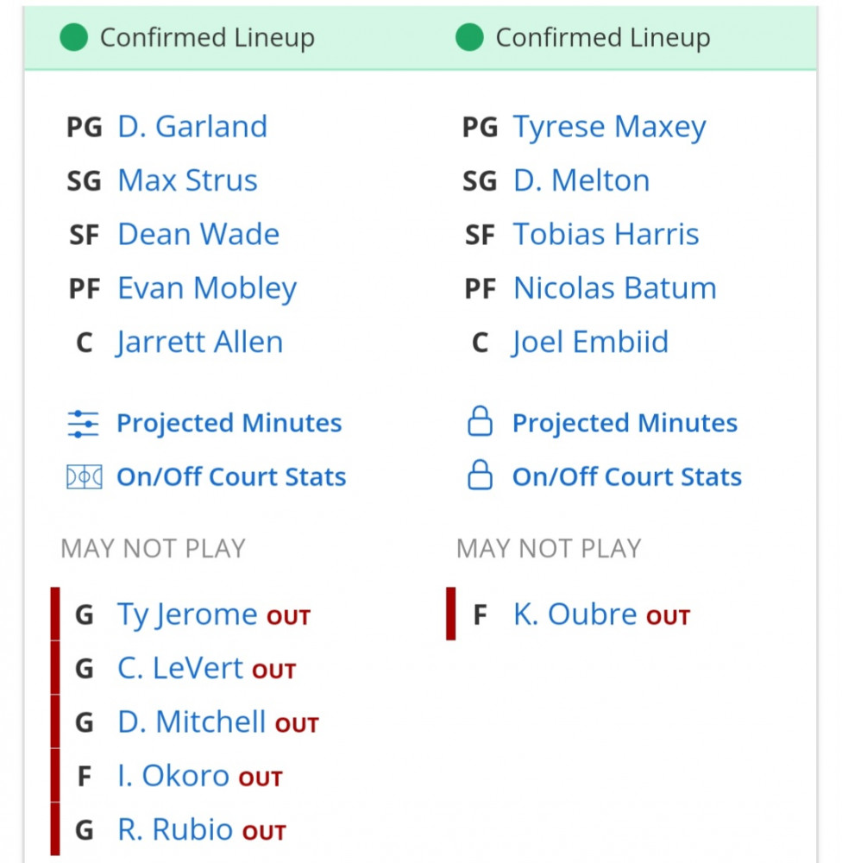Screen dimensions: 842x863
Task: Click the green confirmed dot on left lineup
Action: coord(73,38)
